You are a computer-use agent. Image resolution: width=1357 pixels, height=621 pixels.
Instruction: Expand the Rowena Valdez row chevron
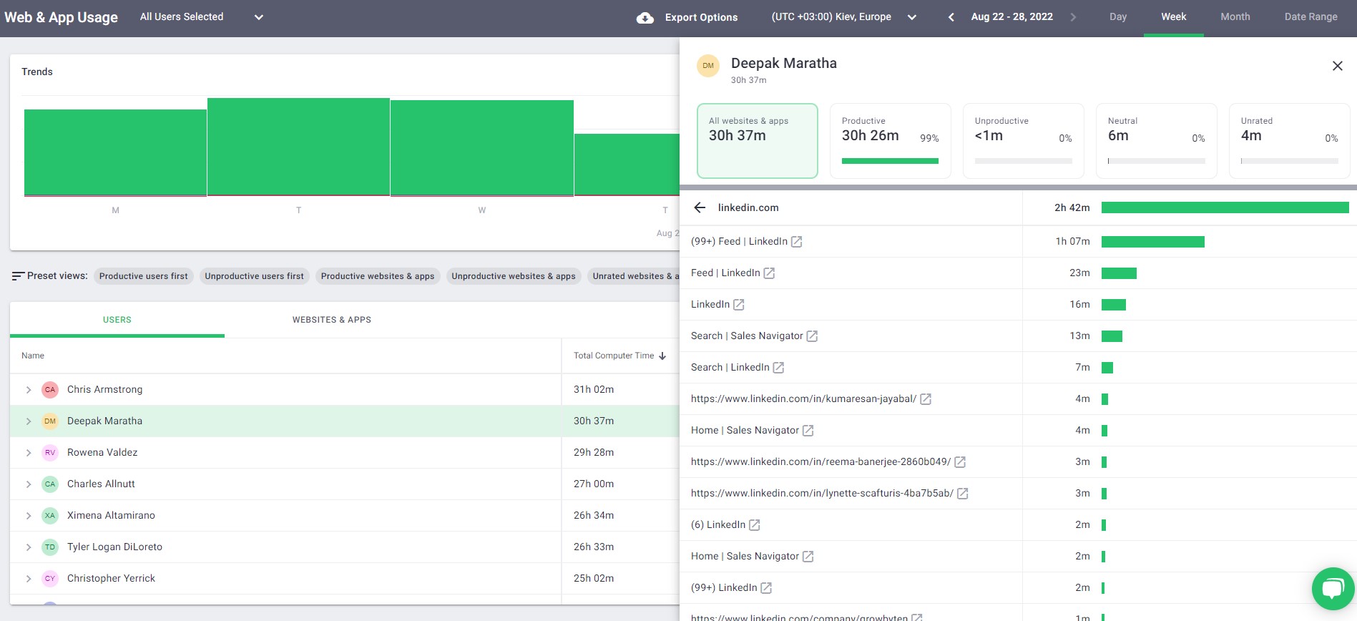29,453
